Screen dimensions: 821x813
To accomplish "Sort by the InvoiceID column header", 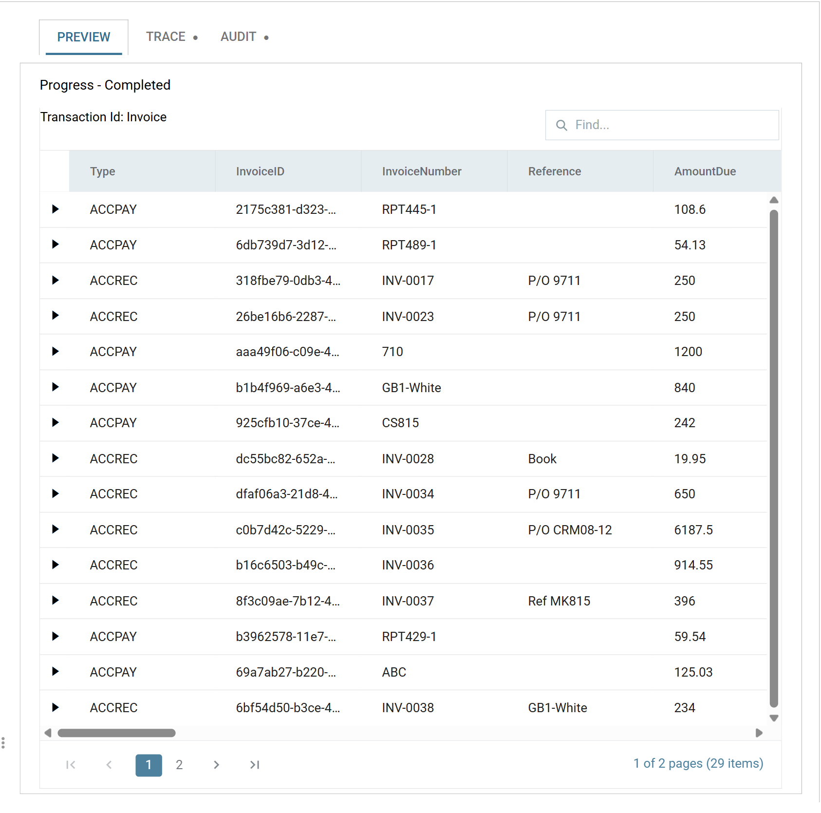I will (288, 171).
